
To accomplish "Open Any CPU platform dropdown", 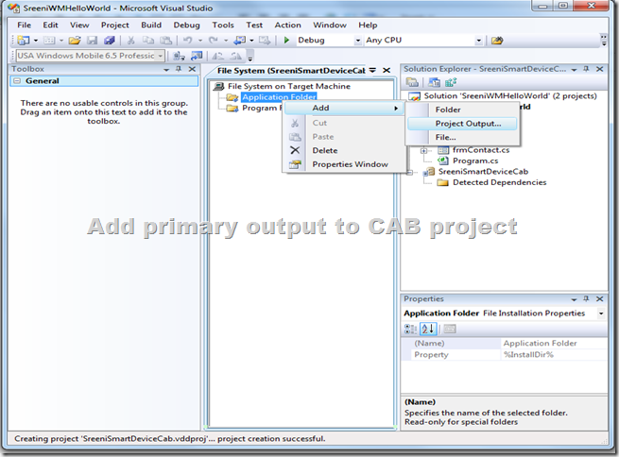I will [x=478, y=41].
